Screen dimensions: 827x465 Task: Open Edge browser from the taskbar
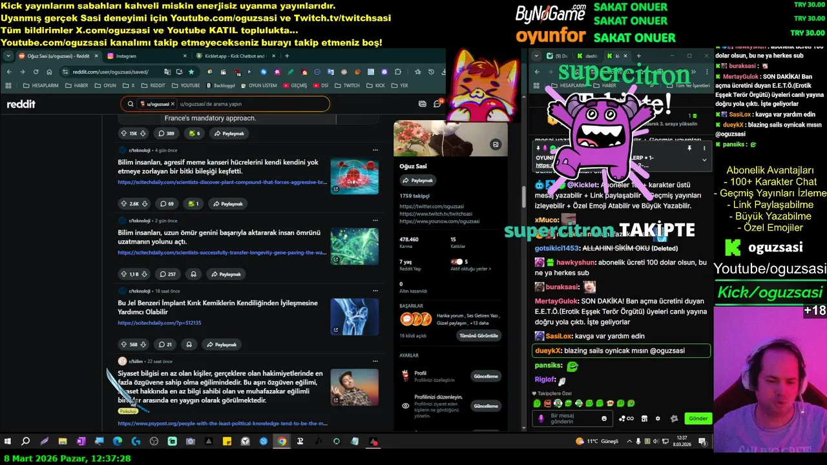point(118,442)
